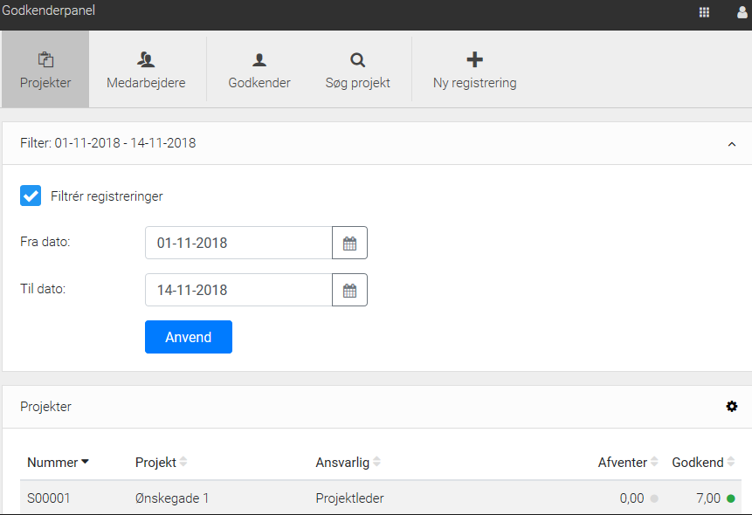This screenshot has width=752, height=515.
Task: Open calendar picker for Til dato
Action: [349, 290]
